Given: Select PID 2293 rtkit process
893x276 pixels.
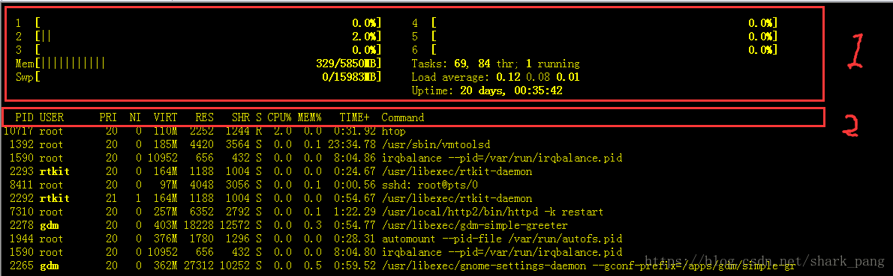Looking at the screenshot, I should point(270,171).
